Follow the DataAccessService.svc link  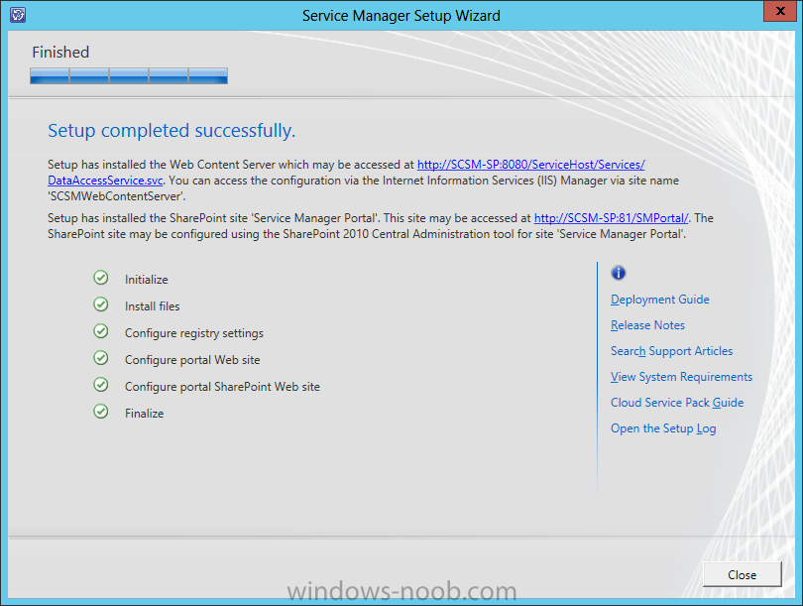(105, 181)
